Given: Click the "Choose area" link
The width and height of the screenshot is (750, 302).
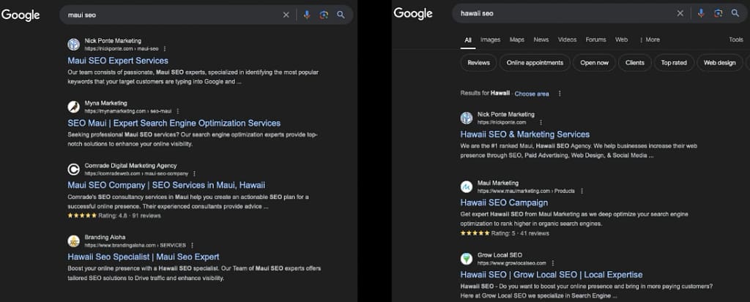Looking at the screenshot, I should tap(531, 94).
